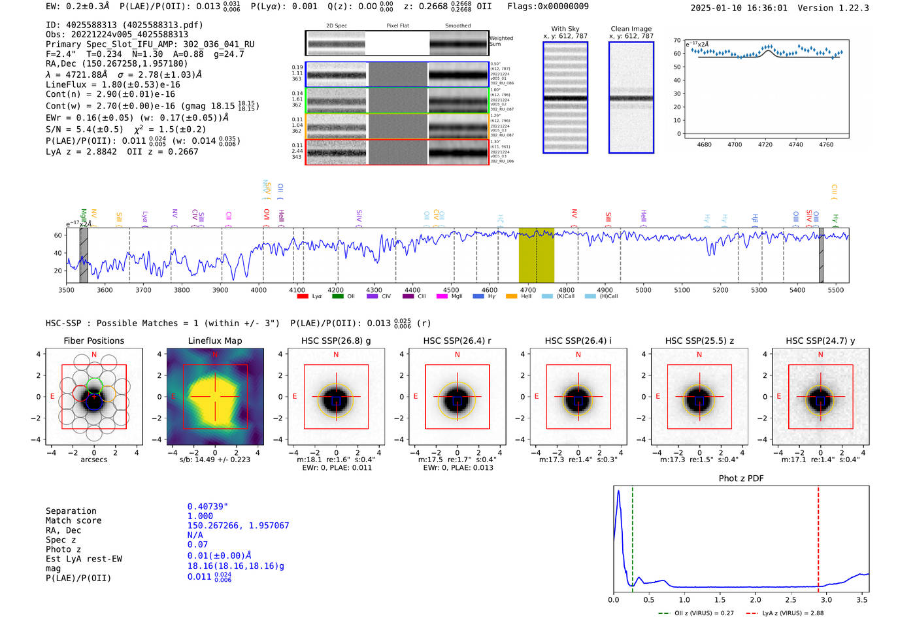
Task: Click the Photo z value '0.07'
Action: point(197,545)
